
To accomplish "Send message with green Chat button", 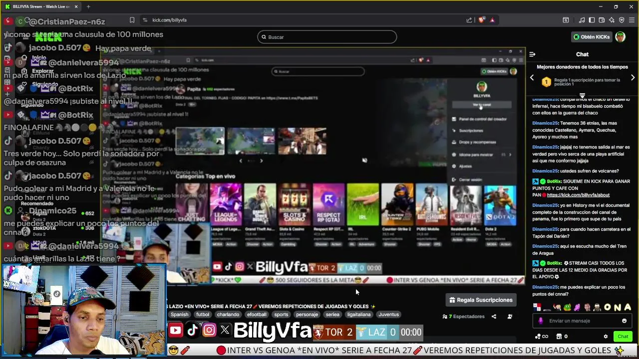I will [623, 337].
